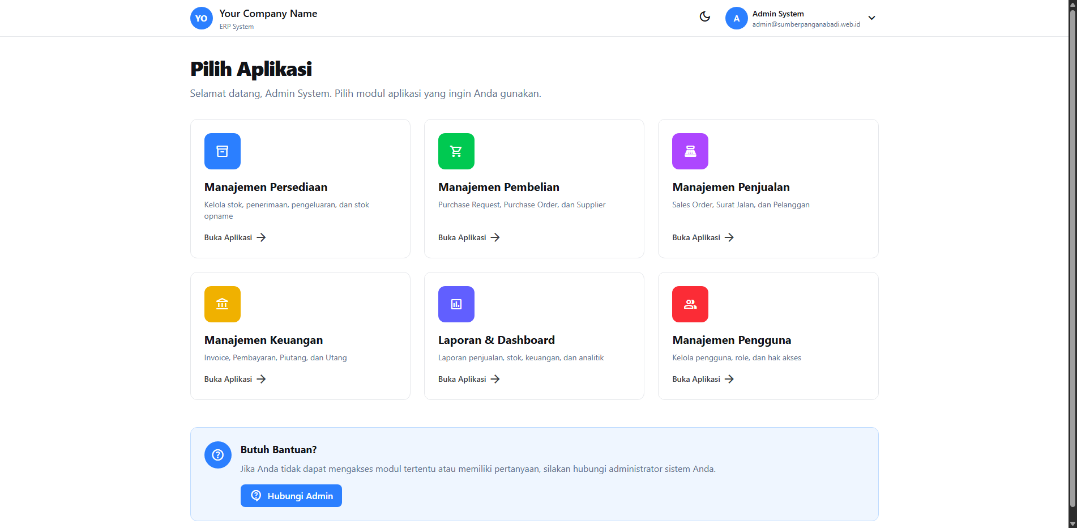Open Buka Aplikasi link under Manajemen Persediaan
The height and width of the screenshot is (528, 1077).
234,237
